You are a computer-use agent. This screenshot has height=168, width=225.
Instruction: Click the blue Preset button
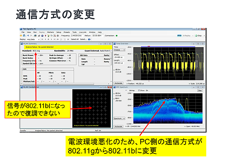click(179, 35)
